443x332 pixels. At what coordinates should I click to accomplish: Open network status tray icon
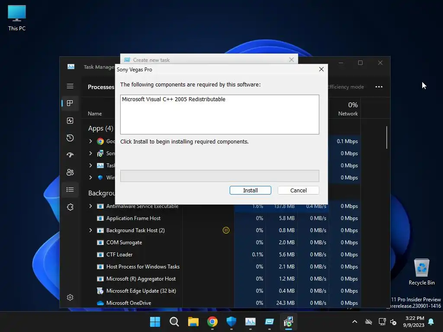382,322
